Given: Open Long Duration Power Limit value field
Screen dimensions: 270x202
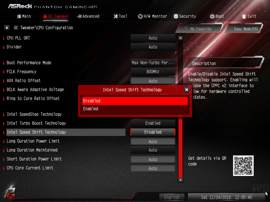Looking at the screenshot, I should (153, 141).
